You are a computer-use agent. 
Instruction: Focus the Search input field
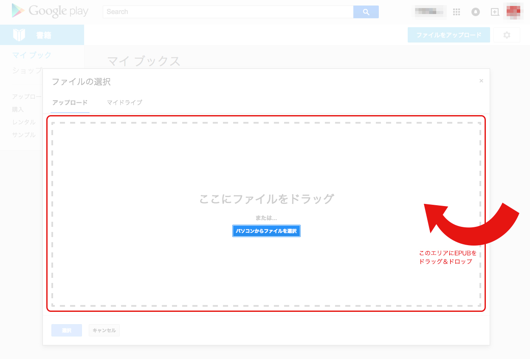[x=228, y=12]
